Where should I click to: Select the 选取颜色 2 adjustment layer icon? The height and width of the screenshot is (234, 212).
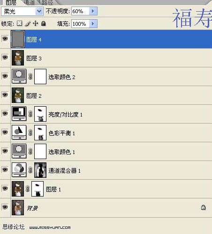19,76
